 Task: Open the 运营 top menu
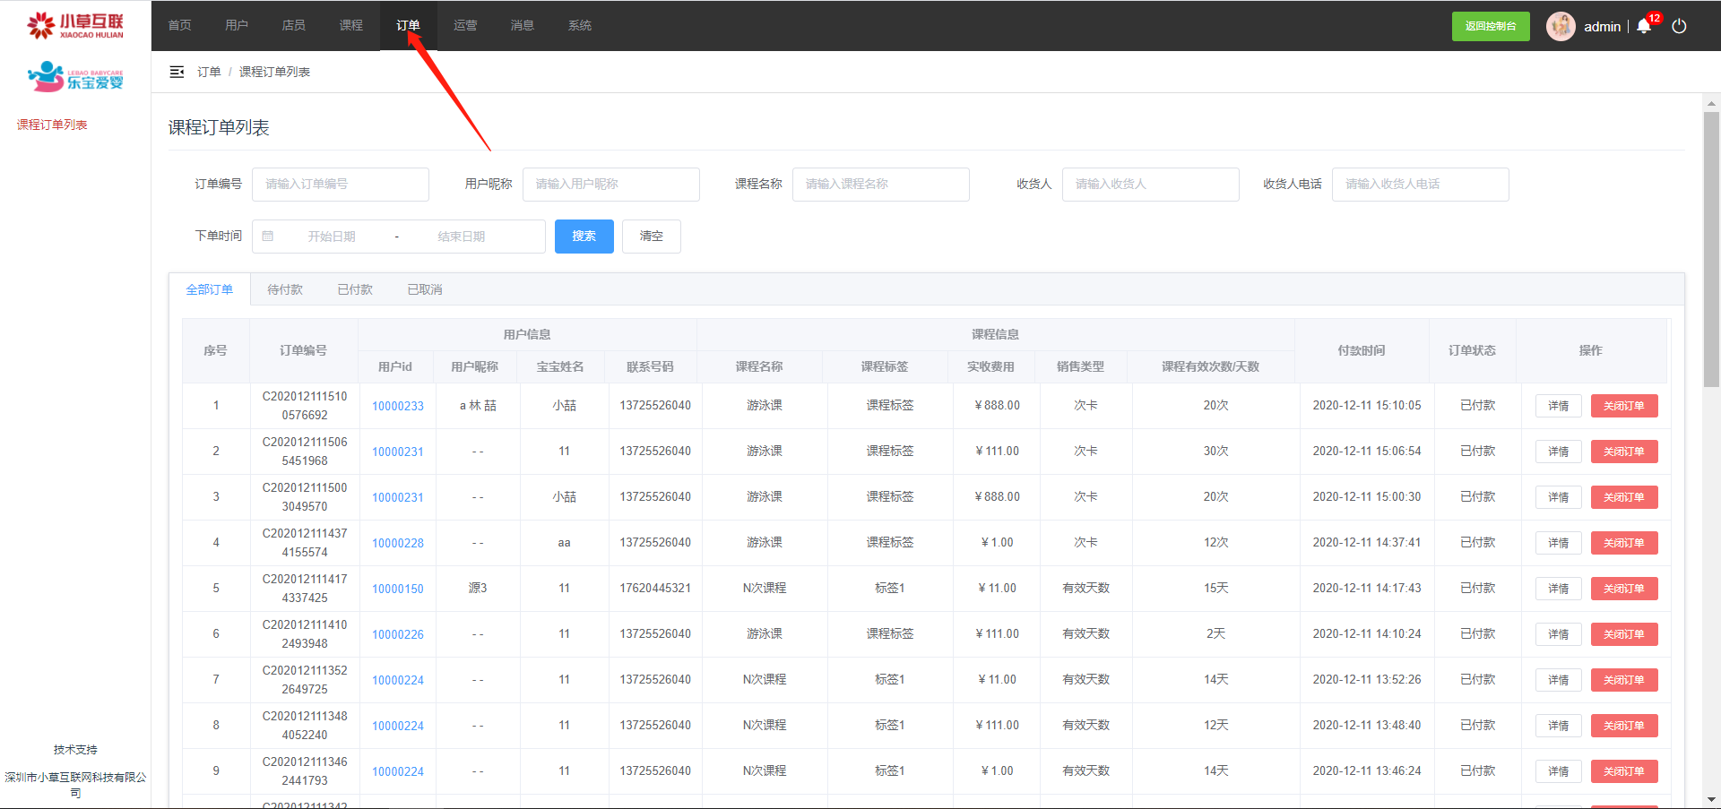coord(465,25)
